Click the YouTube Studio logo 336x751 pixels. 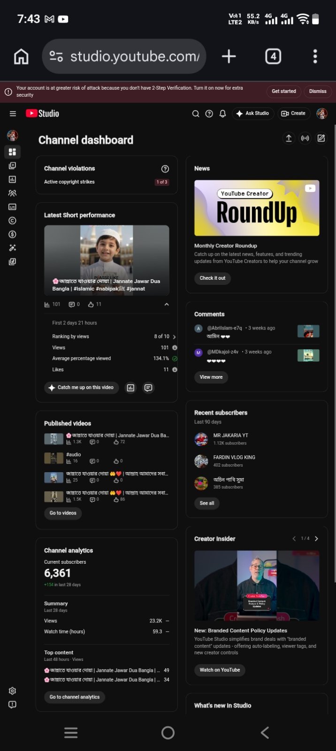click(x=42, y=114)
